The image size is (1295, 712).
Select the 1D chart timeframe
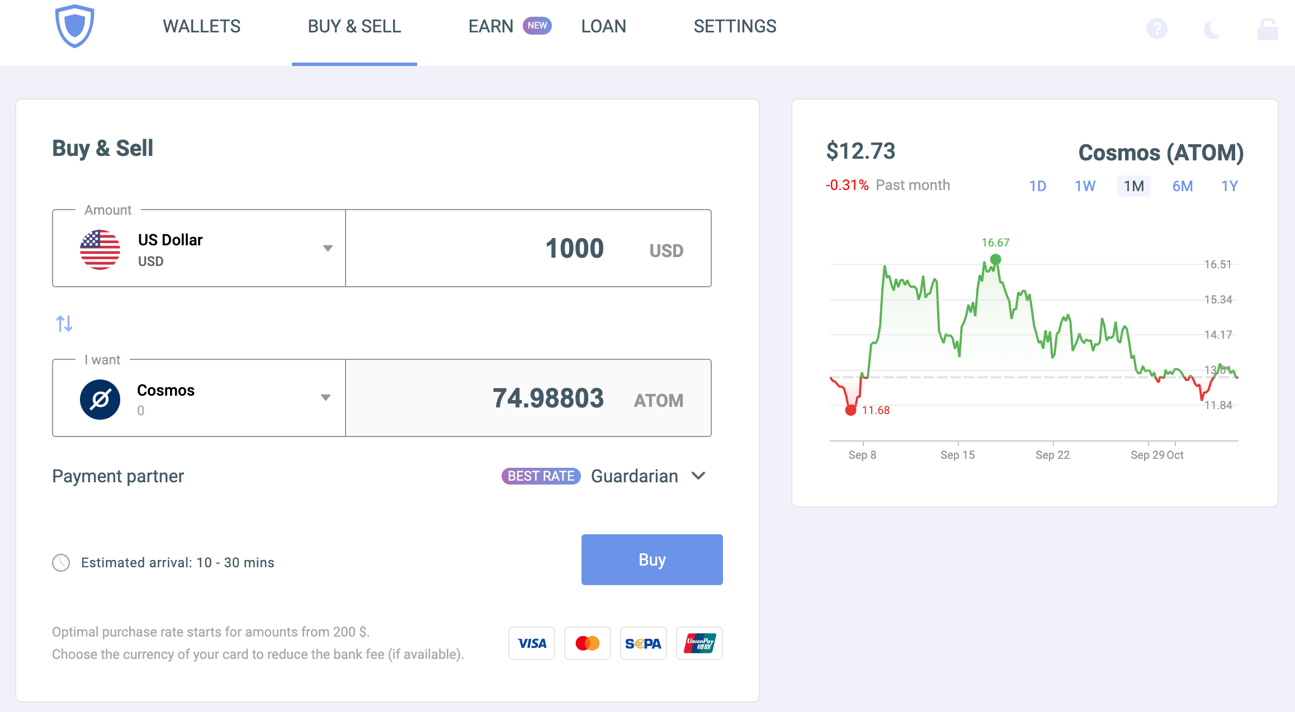coord(1038,186)
